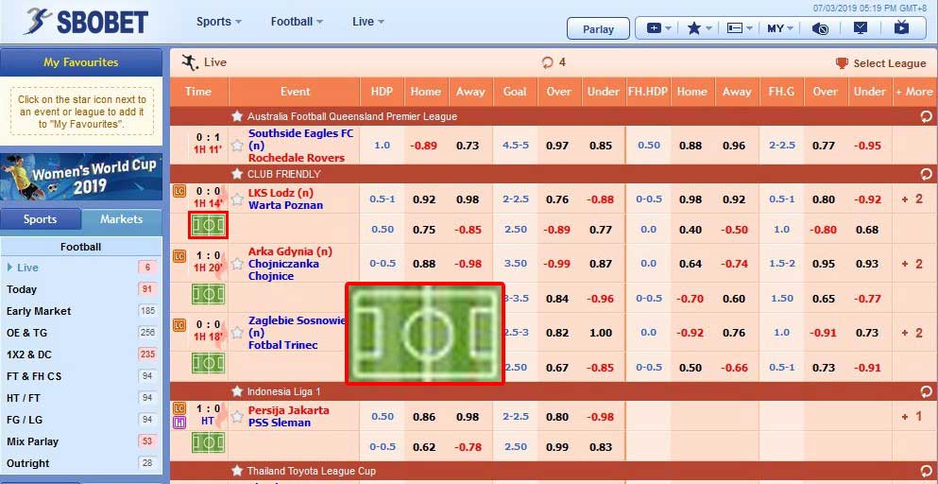Favourite the Thailand Toyota League Cup star
The width and height of the screenshot is (938, 484).
pos(237,471)
